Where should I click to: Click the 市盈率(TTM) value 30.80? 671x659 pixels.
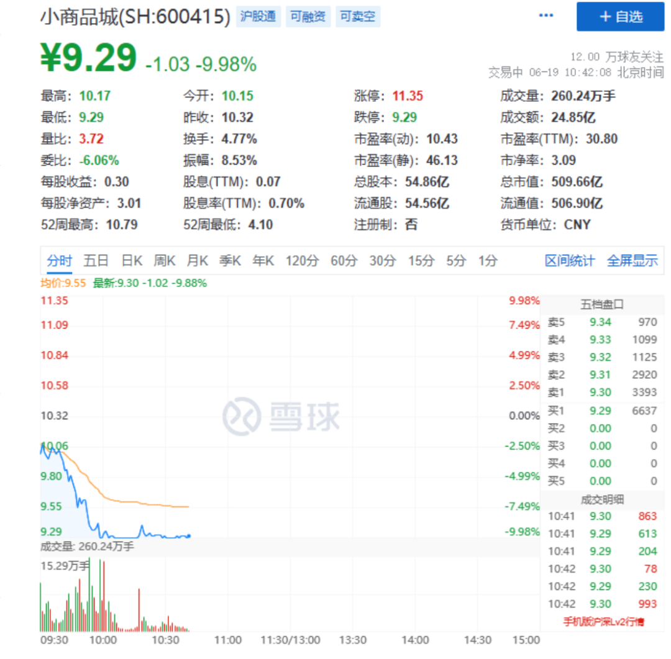pos(601,139)
